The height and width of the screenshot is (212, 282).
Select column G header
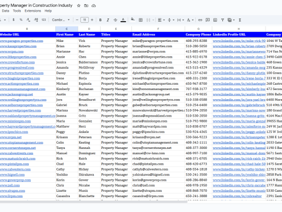click(198, 29)
